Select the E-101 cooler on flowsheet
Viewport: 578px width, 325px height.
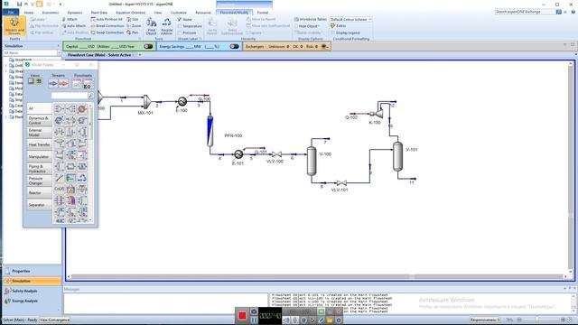coord(238,154)
